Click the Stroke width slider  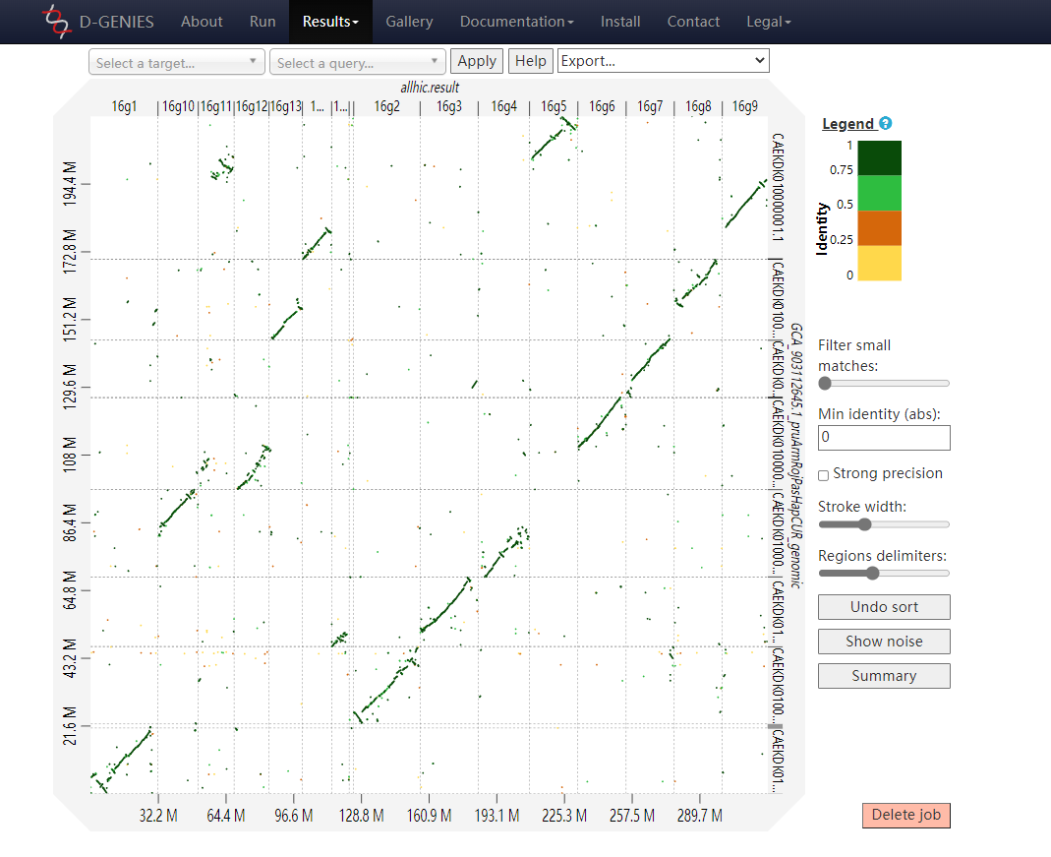tap(884, 524)
